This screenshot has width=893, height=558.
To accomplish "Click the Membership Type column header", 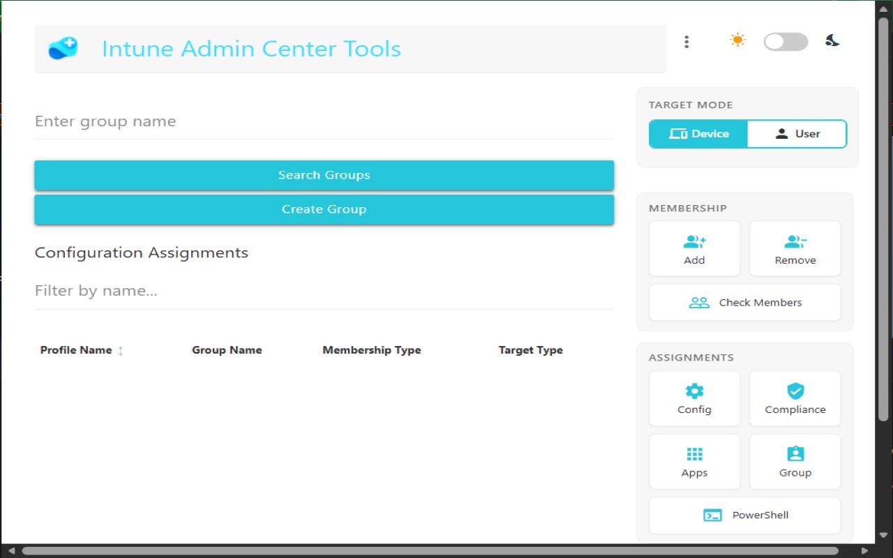I will [372, 350].
